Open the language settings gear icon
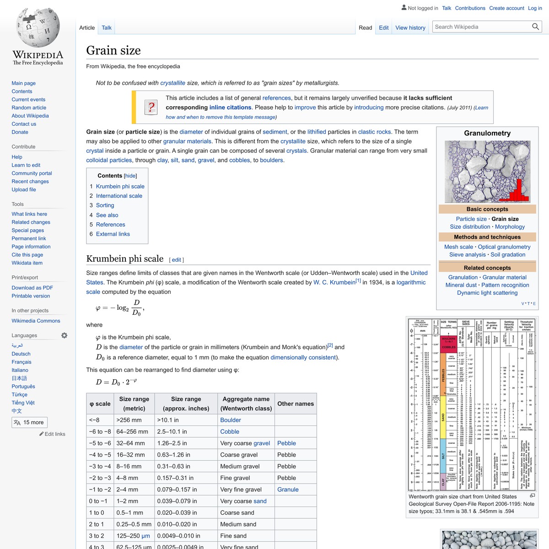The height and width of the screenshot is (549, 549). coord(64,335)
